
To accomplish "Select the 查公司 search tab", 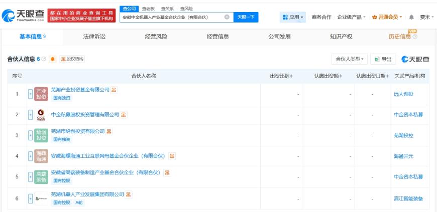I will (x=129, y=9).
